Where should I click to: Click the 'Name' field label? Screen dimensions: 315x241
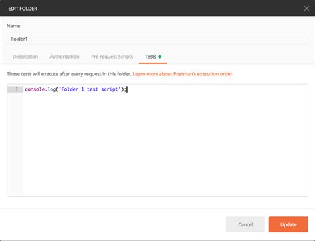(13, 26)
